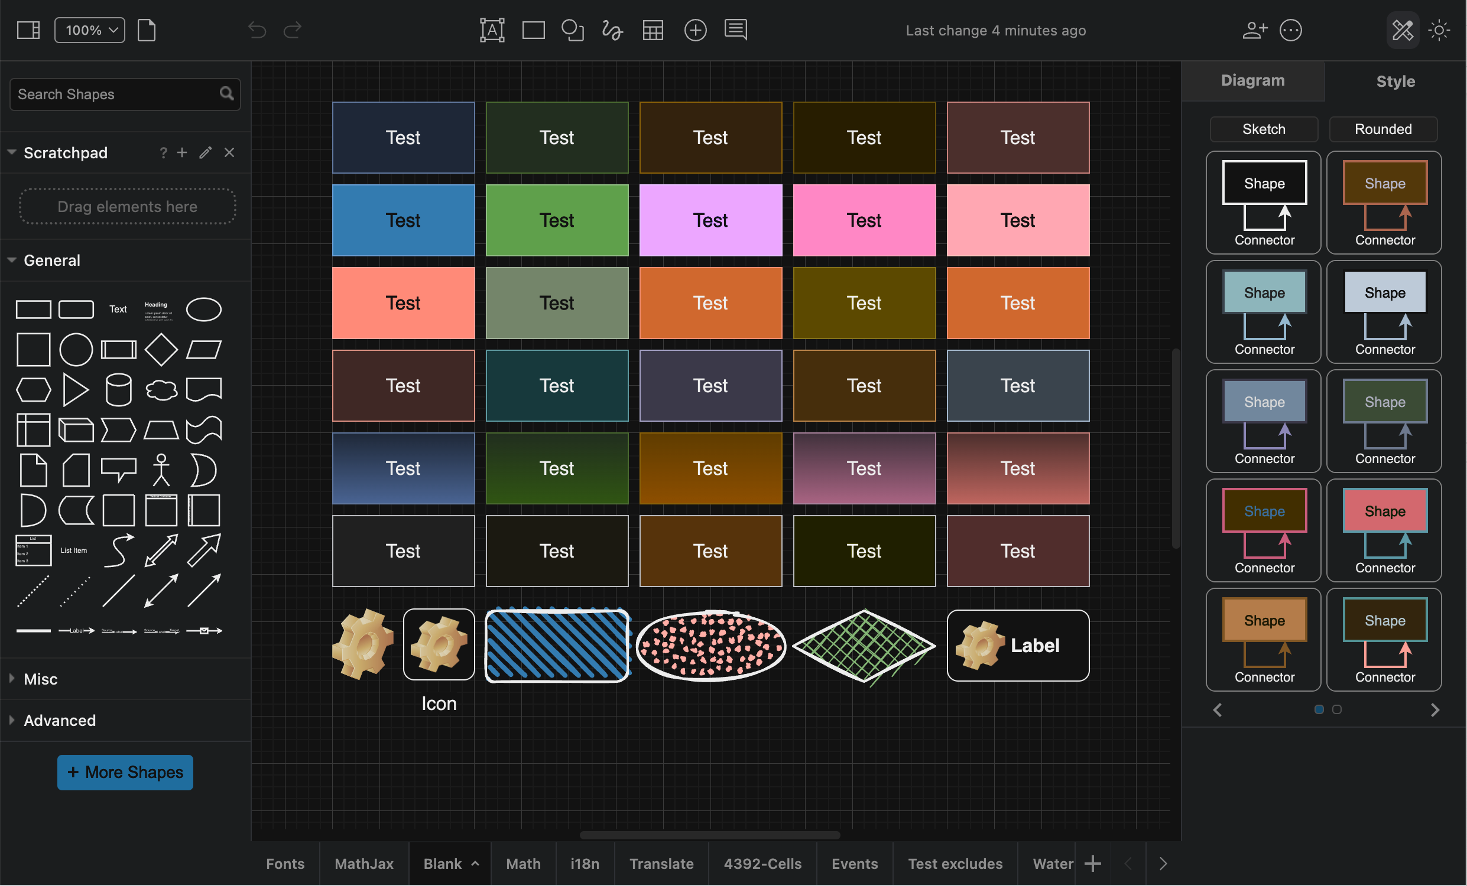Toggle the panel layout view top-left
Image resolution: width=1467 pixels, height=886 pixels.
coord(27,30)
